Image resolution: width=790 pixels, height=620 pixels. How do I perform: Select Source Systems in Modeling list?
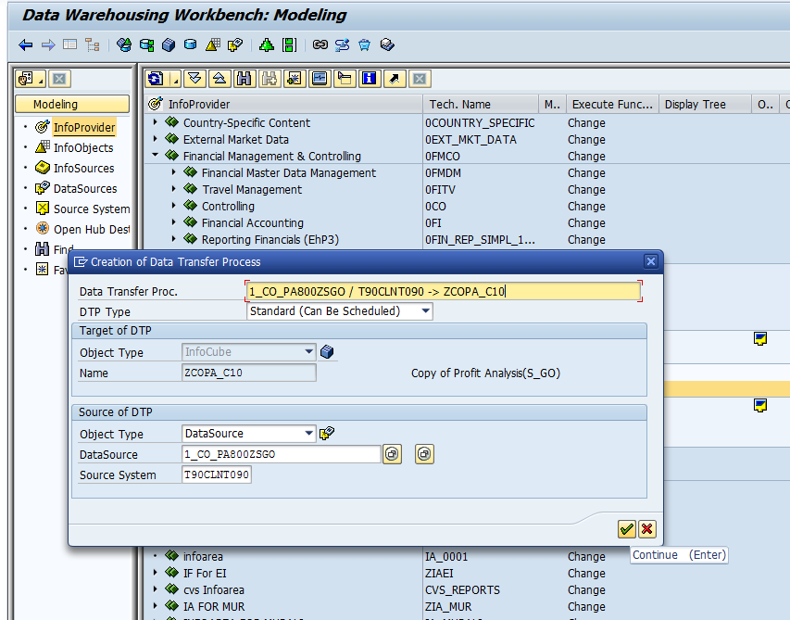tap(91, 209)
